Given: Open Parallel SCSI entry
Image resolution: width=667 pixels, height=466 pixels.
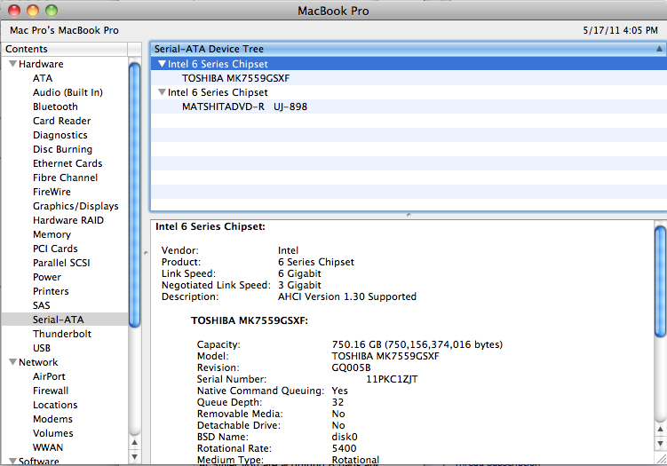Looking at the screenshot, I should click(61, 263).
